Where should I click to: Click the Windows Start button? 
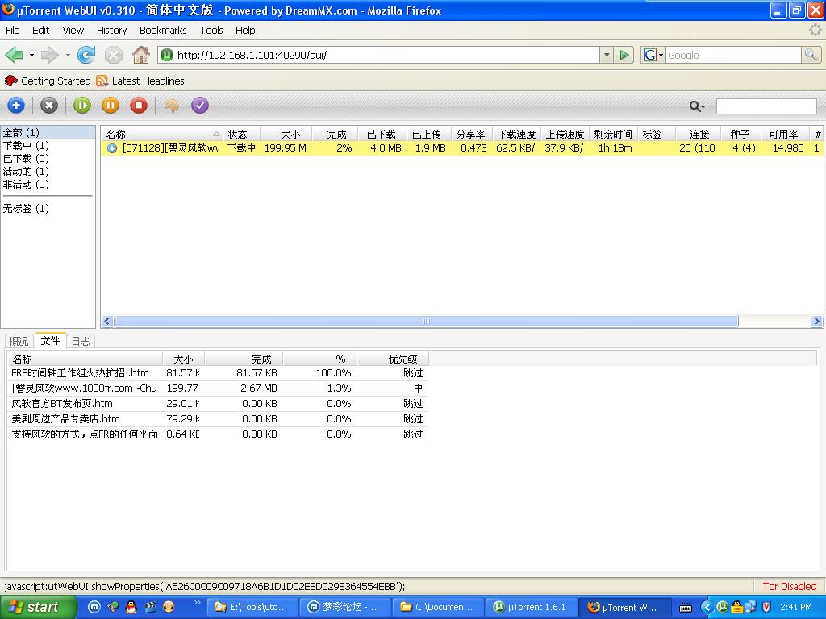coord(38,607)
